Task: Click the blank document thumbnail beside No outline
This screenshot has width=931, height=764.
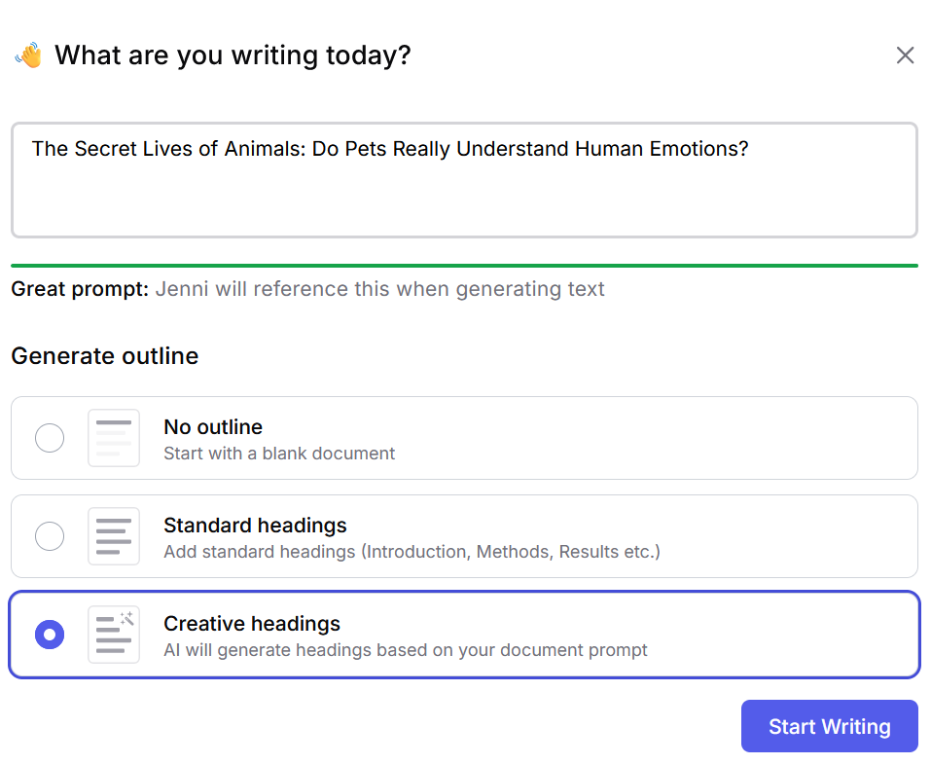Action: (113, 438)
